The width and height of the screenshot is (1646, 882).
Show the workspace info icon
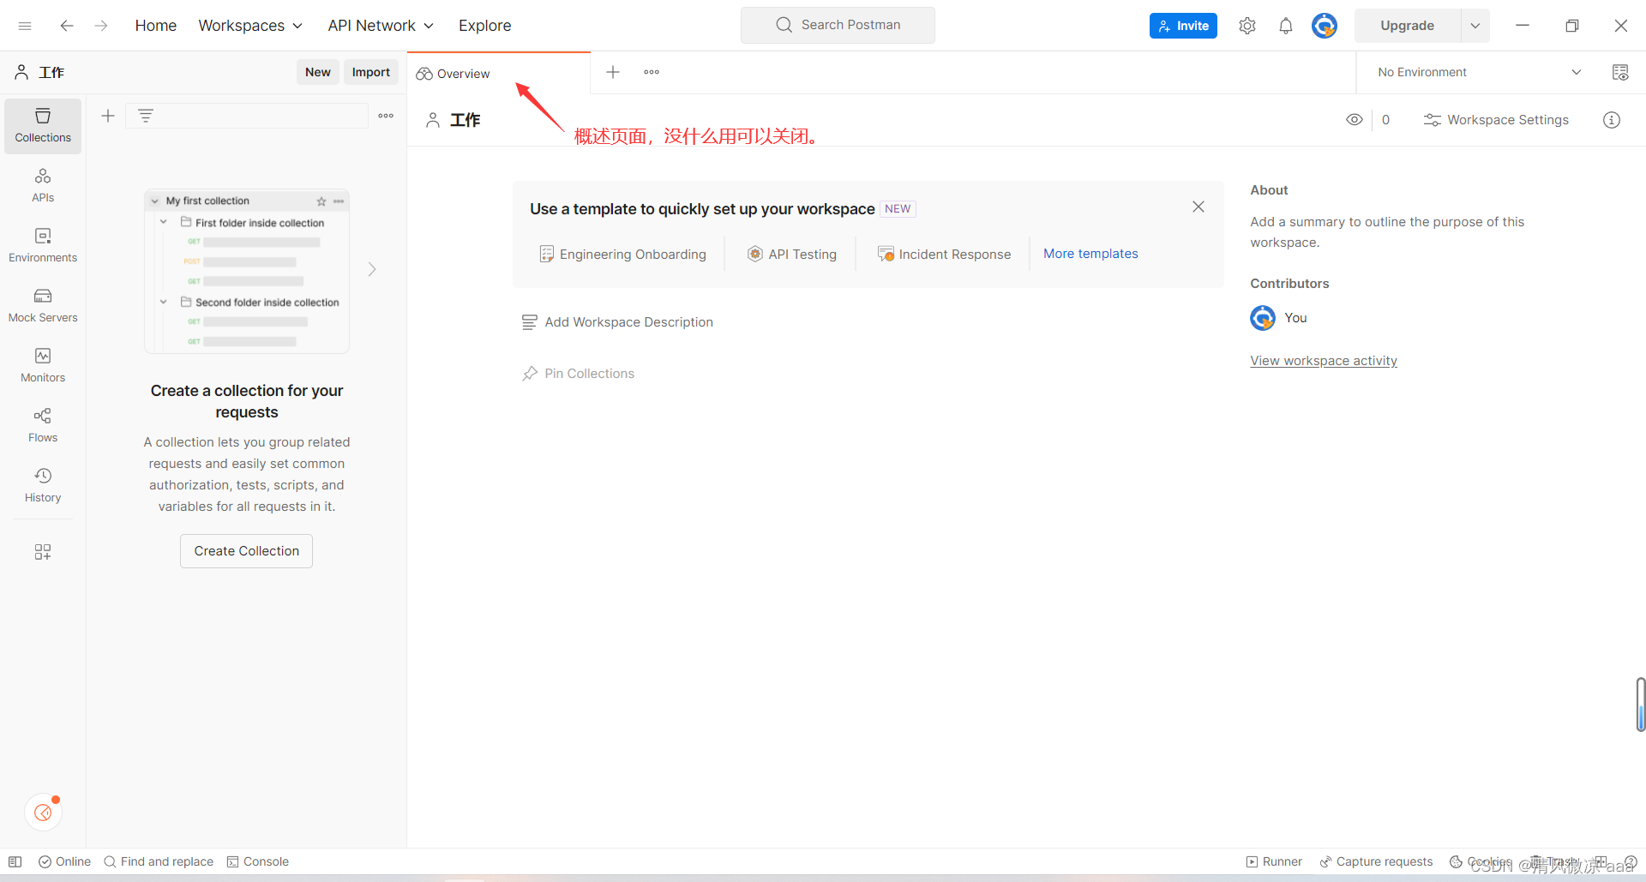tap(1612, 120)
